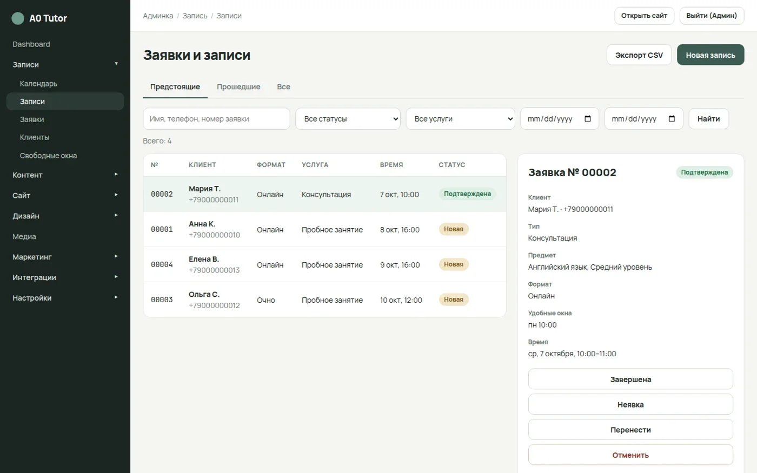
Task: Click the red Отменить button
Action: tap(630, 455)
